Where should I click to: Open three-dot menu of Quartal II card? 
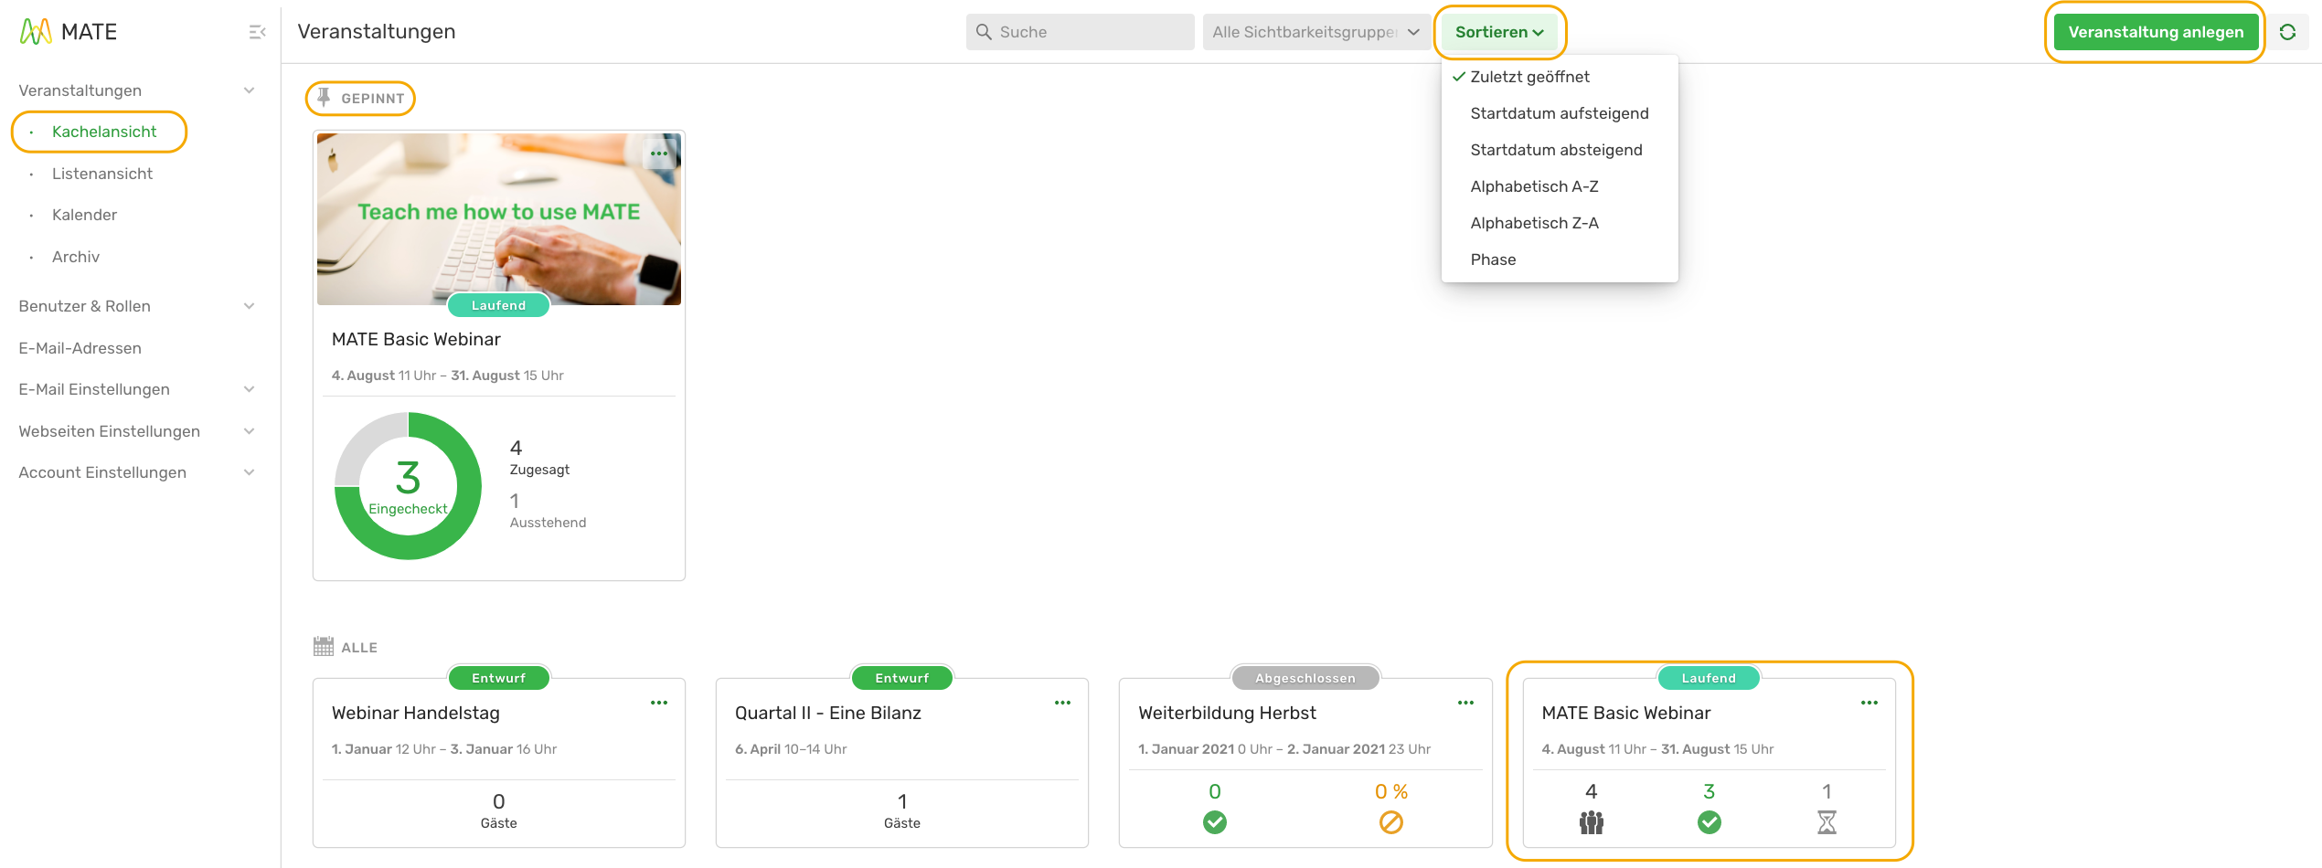[1062, 703]
